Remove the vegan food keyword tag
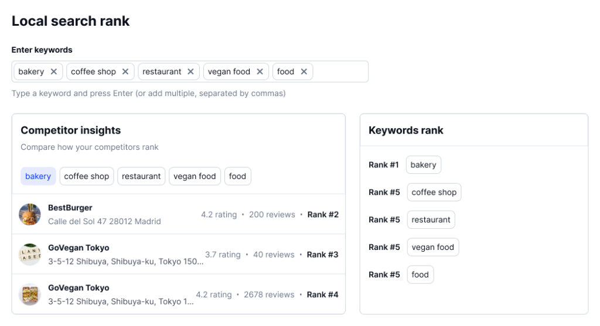The image size is (600, 326). (x=260, y=71)
